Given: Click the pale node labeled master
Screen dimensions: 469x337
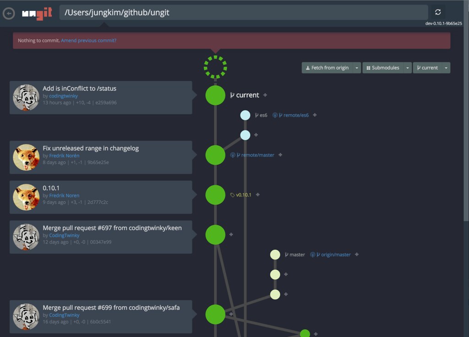Looking at the screenshot, I should pos(275,255).
